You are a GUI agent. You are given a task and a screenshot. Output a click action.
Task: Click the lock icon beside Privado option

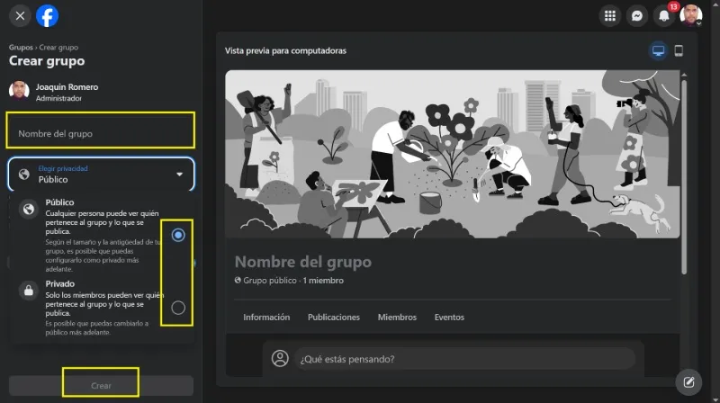coord(29,291)
